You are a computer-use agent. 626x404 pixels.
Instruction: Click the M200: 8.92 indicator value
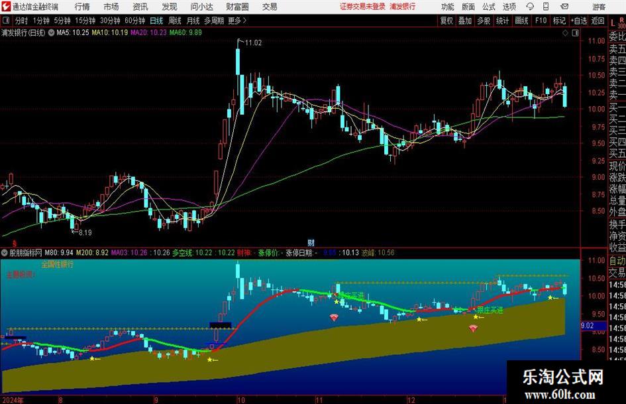92,253
